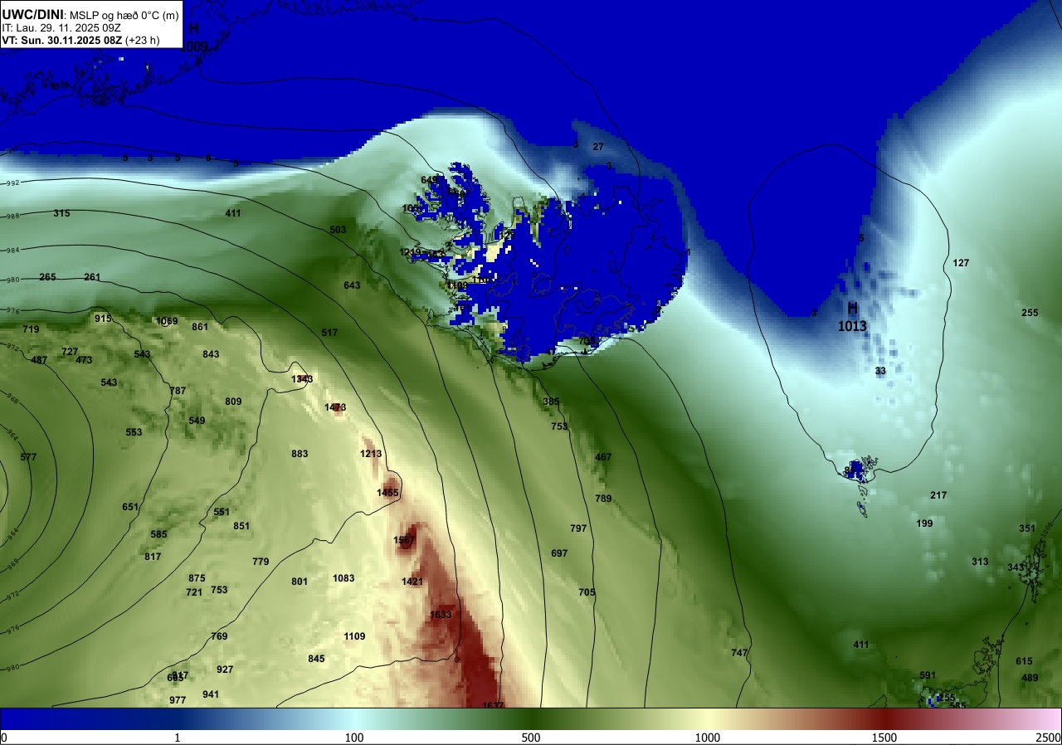Click the 261 height value

click(x=92, y=277)
